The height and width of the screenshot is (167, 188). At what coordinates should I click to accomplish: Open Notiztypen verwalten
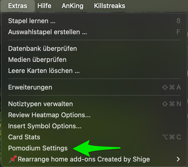[x=40, y=104]
